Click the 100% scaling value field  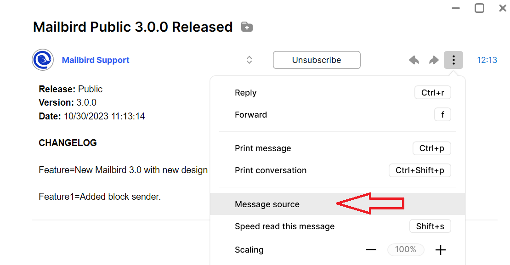(406, 250)
